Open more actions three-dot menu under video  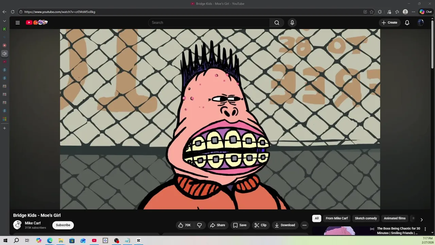304,225
